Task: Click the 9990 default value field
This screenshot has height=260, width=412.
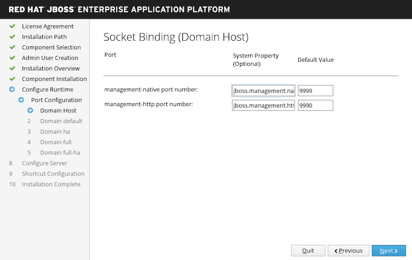Action: 315,106
